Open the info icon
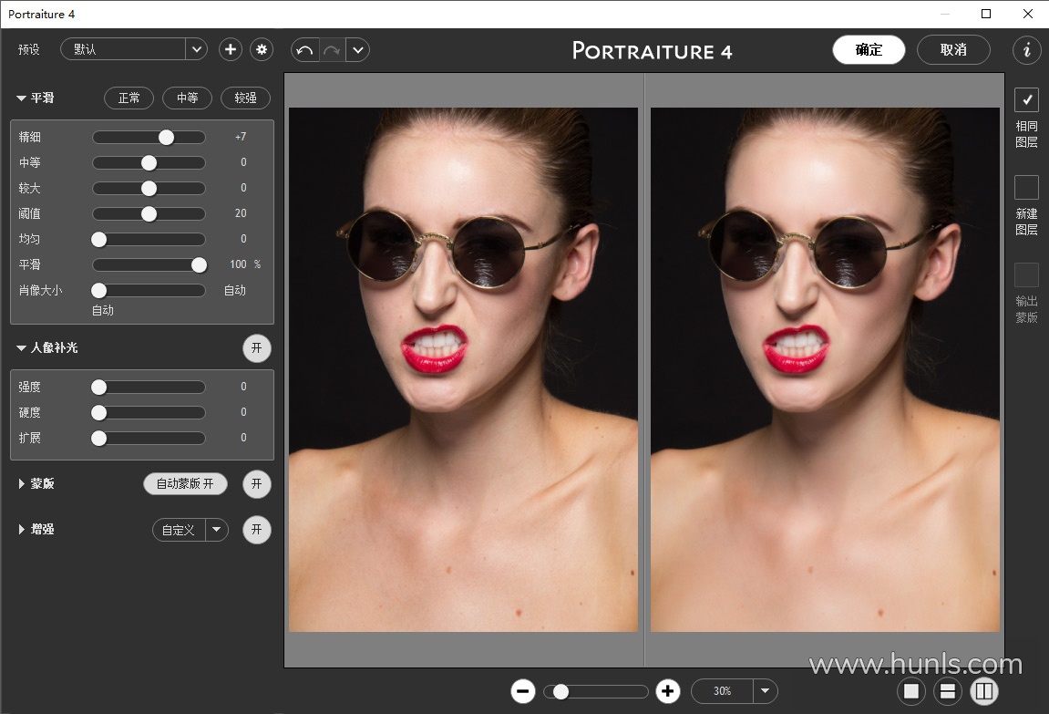The image size is (1049, 714). pyautogui.click(x=1027, y=50)
